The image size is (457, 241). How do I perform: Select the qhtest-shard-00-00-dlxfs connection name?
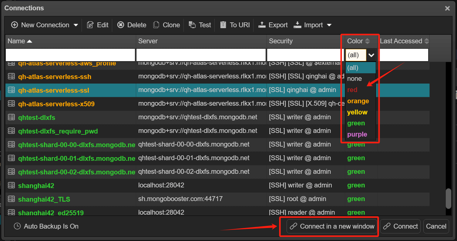(x=77, y=145)
